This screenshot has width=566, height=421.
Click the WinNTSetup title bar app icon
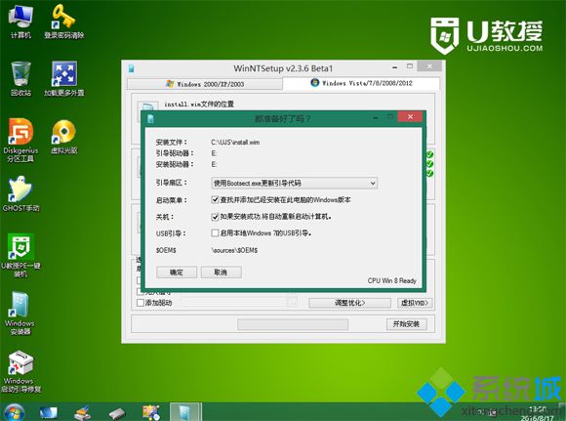[131, 68]
